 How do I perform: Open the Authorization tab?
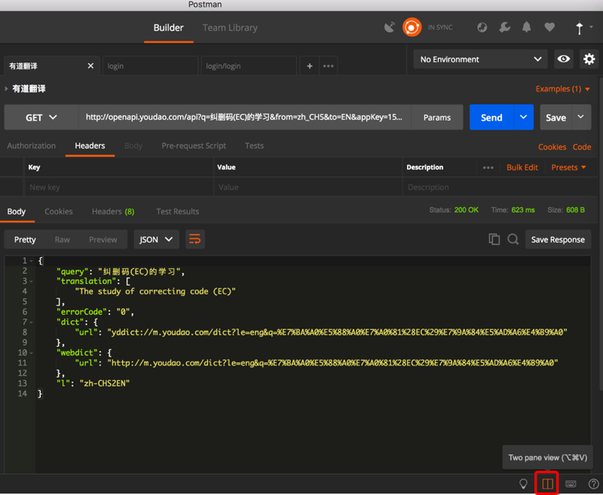click(x=31, y=145)
